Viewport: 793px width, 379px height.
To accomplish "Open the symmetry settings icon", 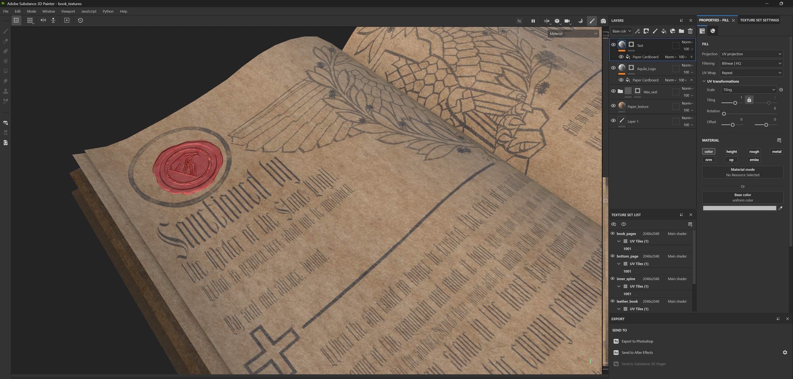I will point(547,21).
